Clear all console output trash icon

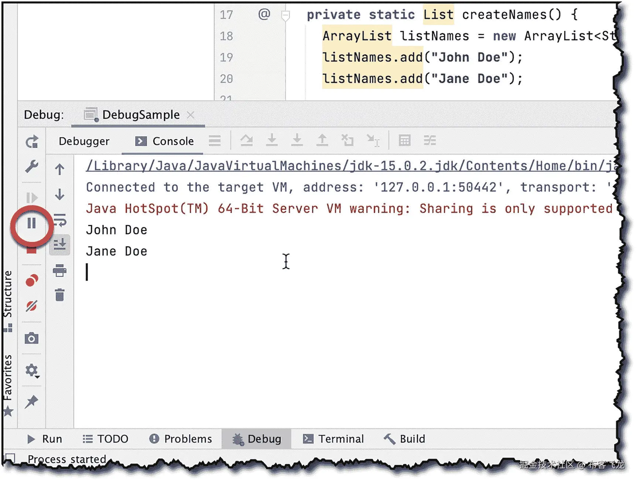[x=59, y=295]
